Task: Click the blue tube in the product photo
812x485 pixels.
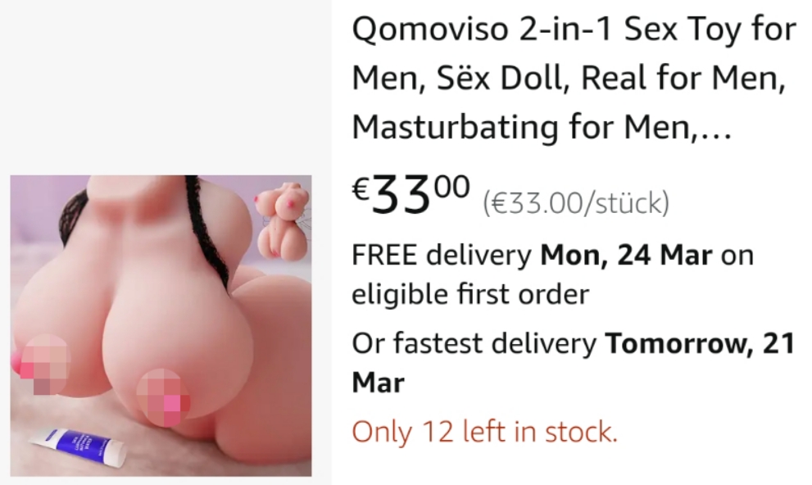Action: [79, 446]
